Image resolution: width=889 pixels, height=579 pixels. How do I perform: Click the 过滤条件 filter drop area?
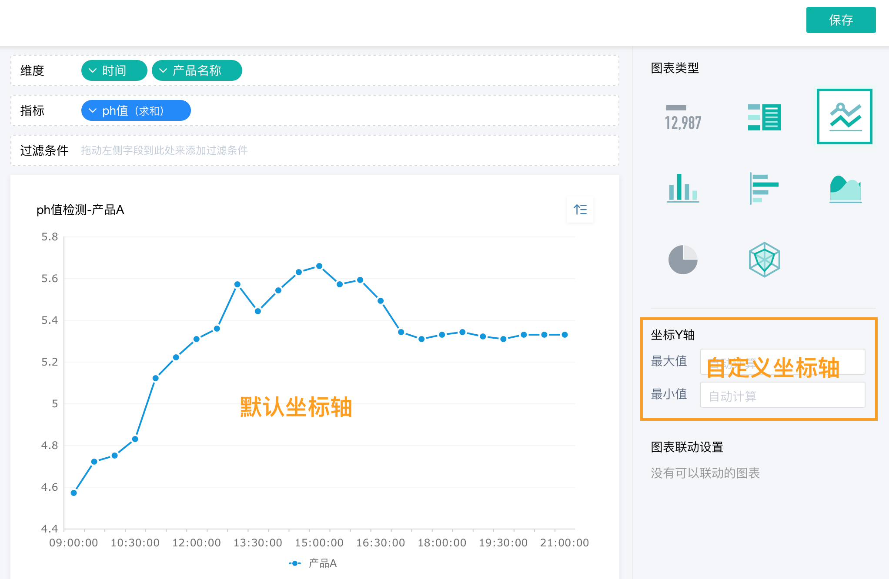(315, 150)
